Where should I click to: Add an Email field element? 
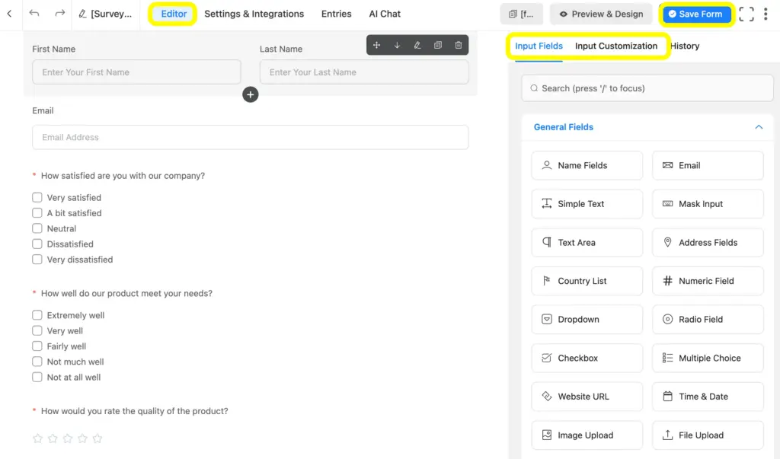(x=708, y=166)
